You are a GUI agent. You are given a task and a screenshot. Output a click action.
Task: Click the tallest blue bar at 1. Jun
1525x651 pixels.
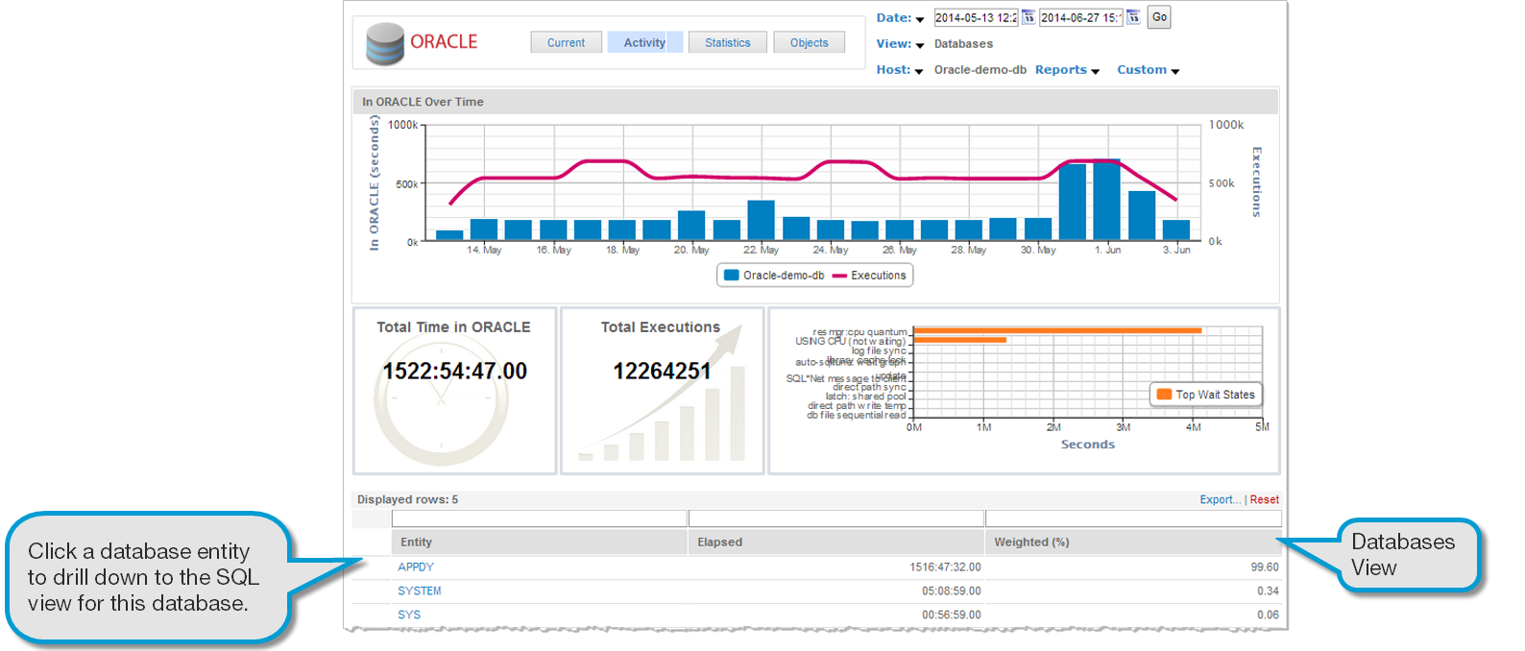click(x=1106, y=200)
